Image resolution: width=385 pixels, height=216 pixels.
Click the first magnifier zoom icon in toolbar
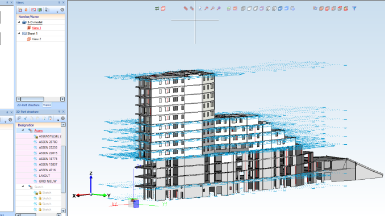[x=206, y=9]
